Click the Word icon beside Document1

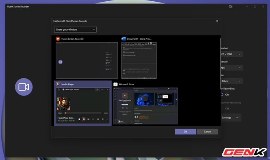124,39
